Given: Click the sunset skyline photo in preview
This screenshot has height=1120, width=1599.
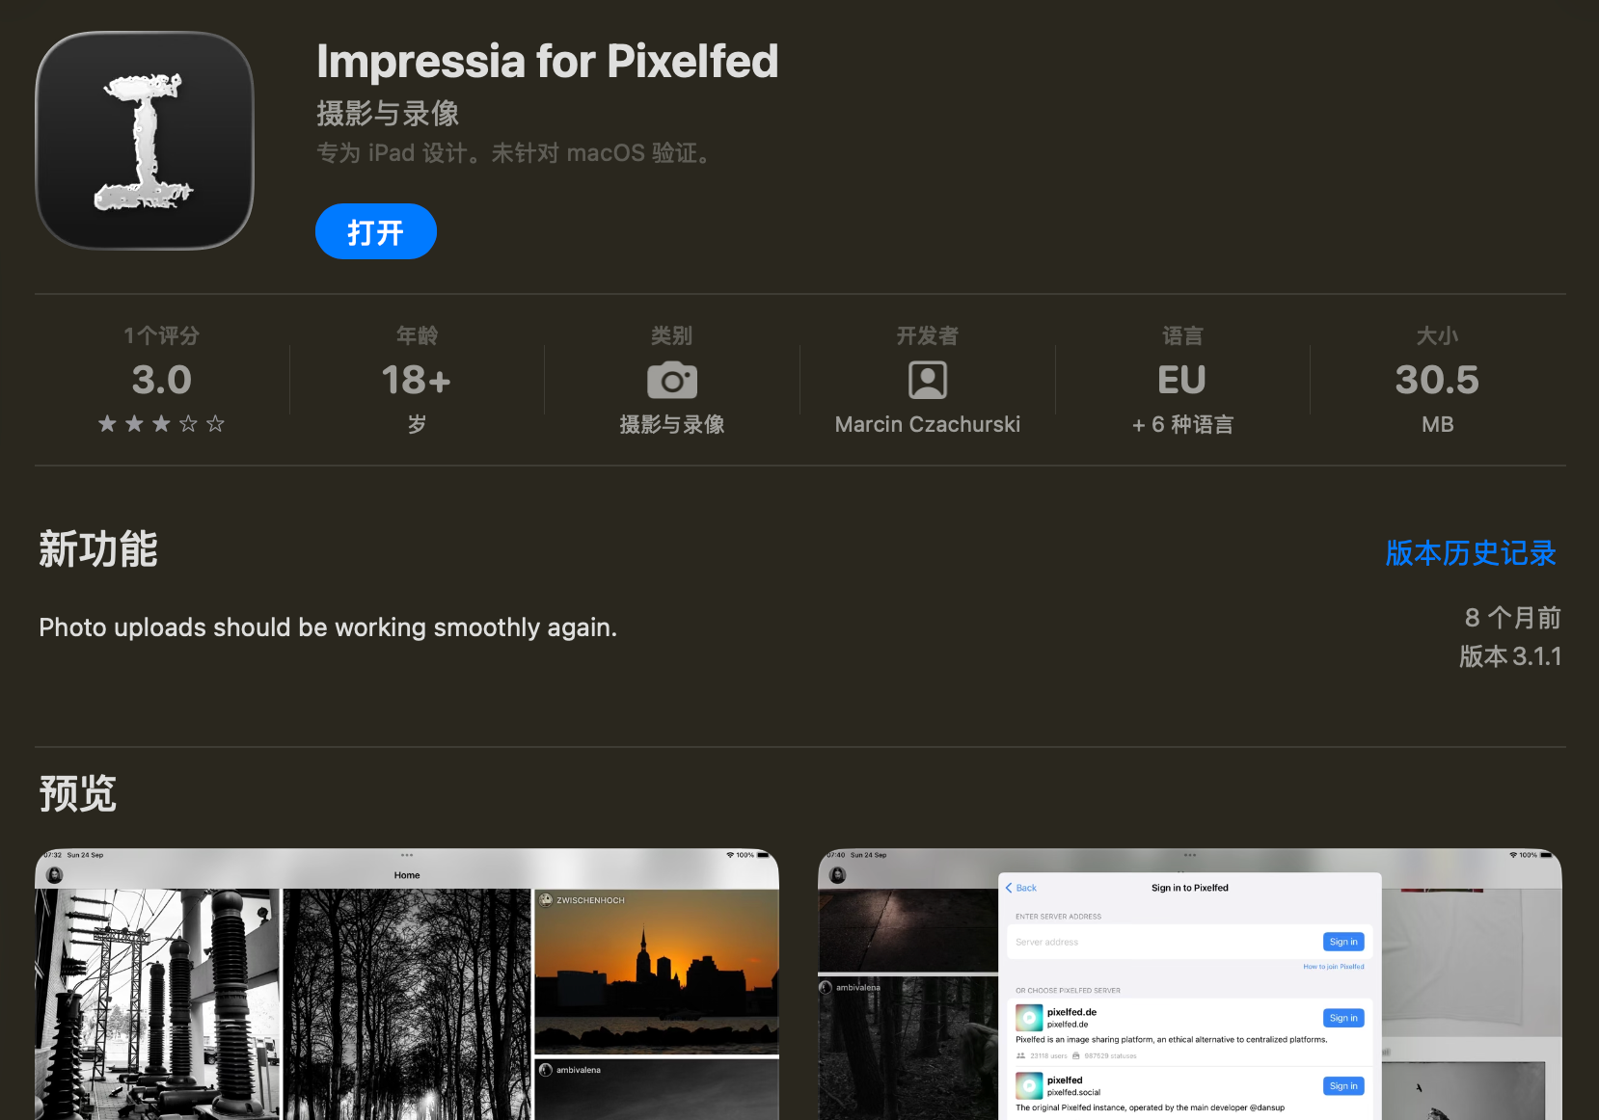Looking at the screenshot, I should pyautogui.click(x=656, y=973).
